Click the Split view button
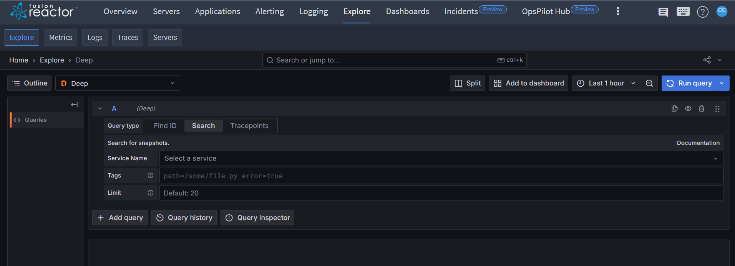 pos(468,83)
